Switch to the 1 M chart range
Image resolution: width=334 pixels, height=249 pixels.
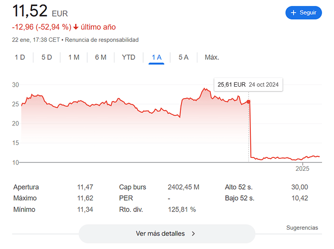(x=74, y=57)
